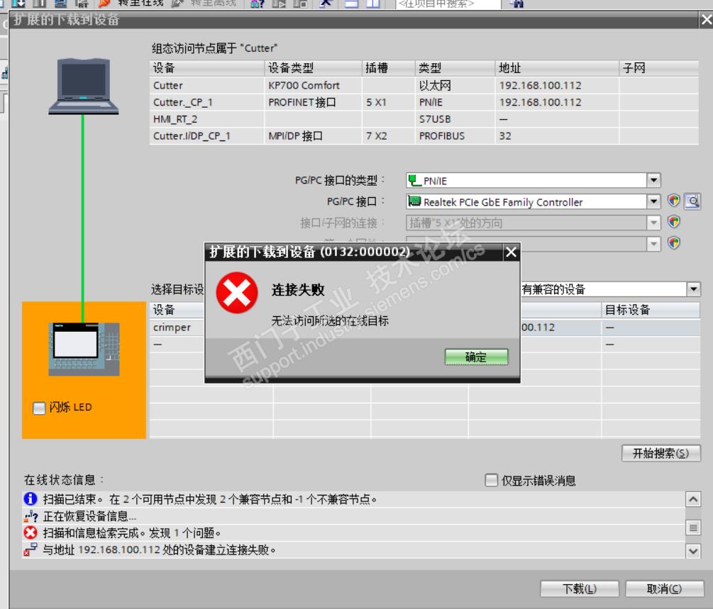Viewport: 713px width, 609px height.
Task: Expand the dropdown arrow below 接口/子网的连接
Action: point(653,244)
